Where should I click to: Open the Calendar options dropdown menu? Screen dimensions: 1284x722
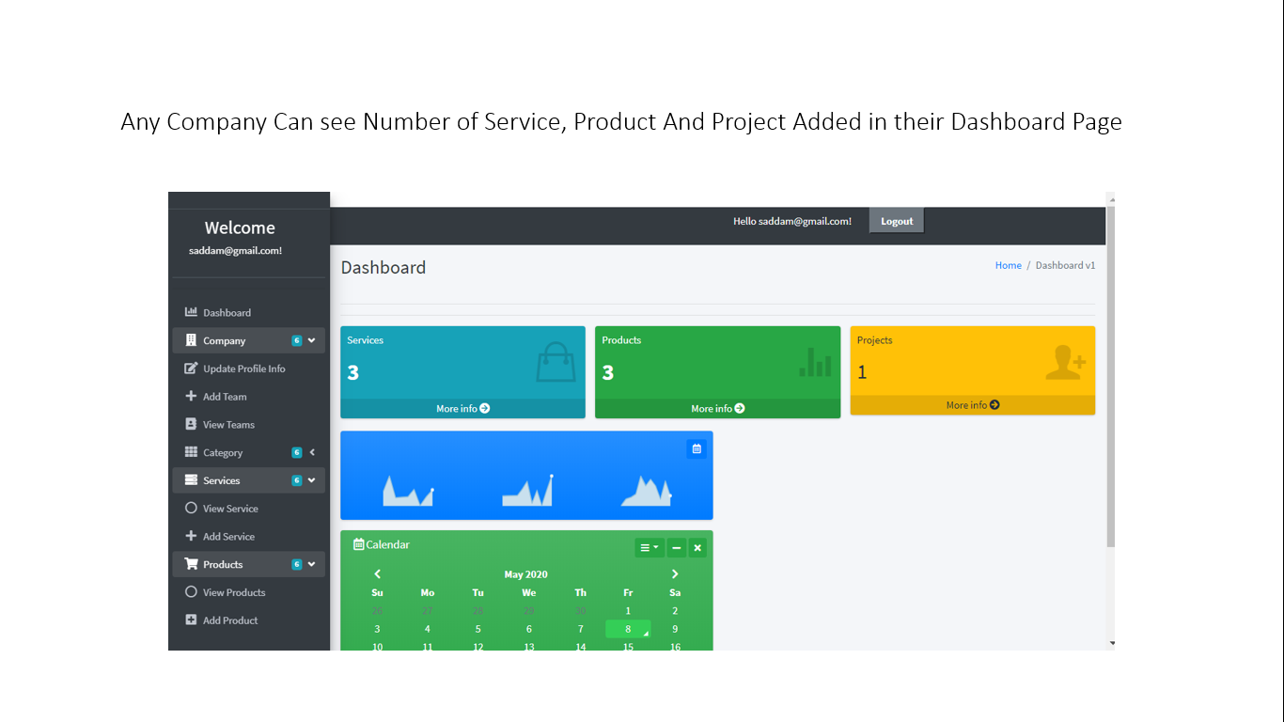pos(650,547)
